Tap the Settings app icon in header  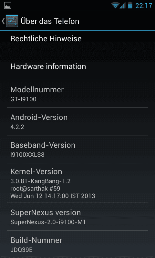[x=12, y=21]
